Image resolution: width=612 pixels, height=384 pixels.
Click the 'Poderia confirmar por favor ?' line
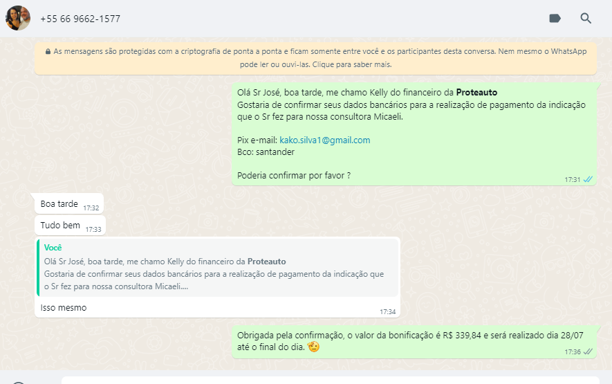294,176
